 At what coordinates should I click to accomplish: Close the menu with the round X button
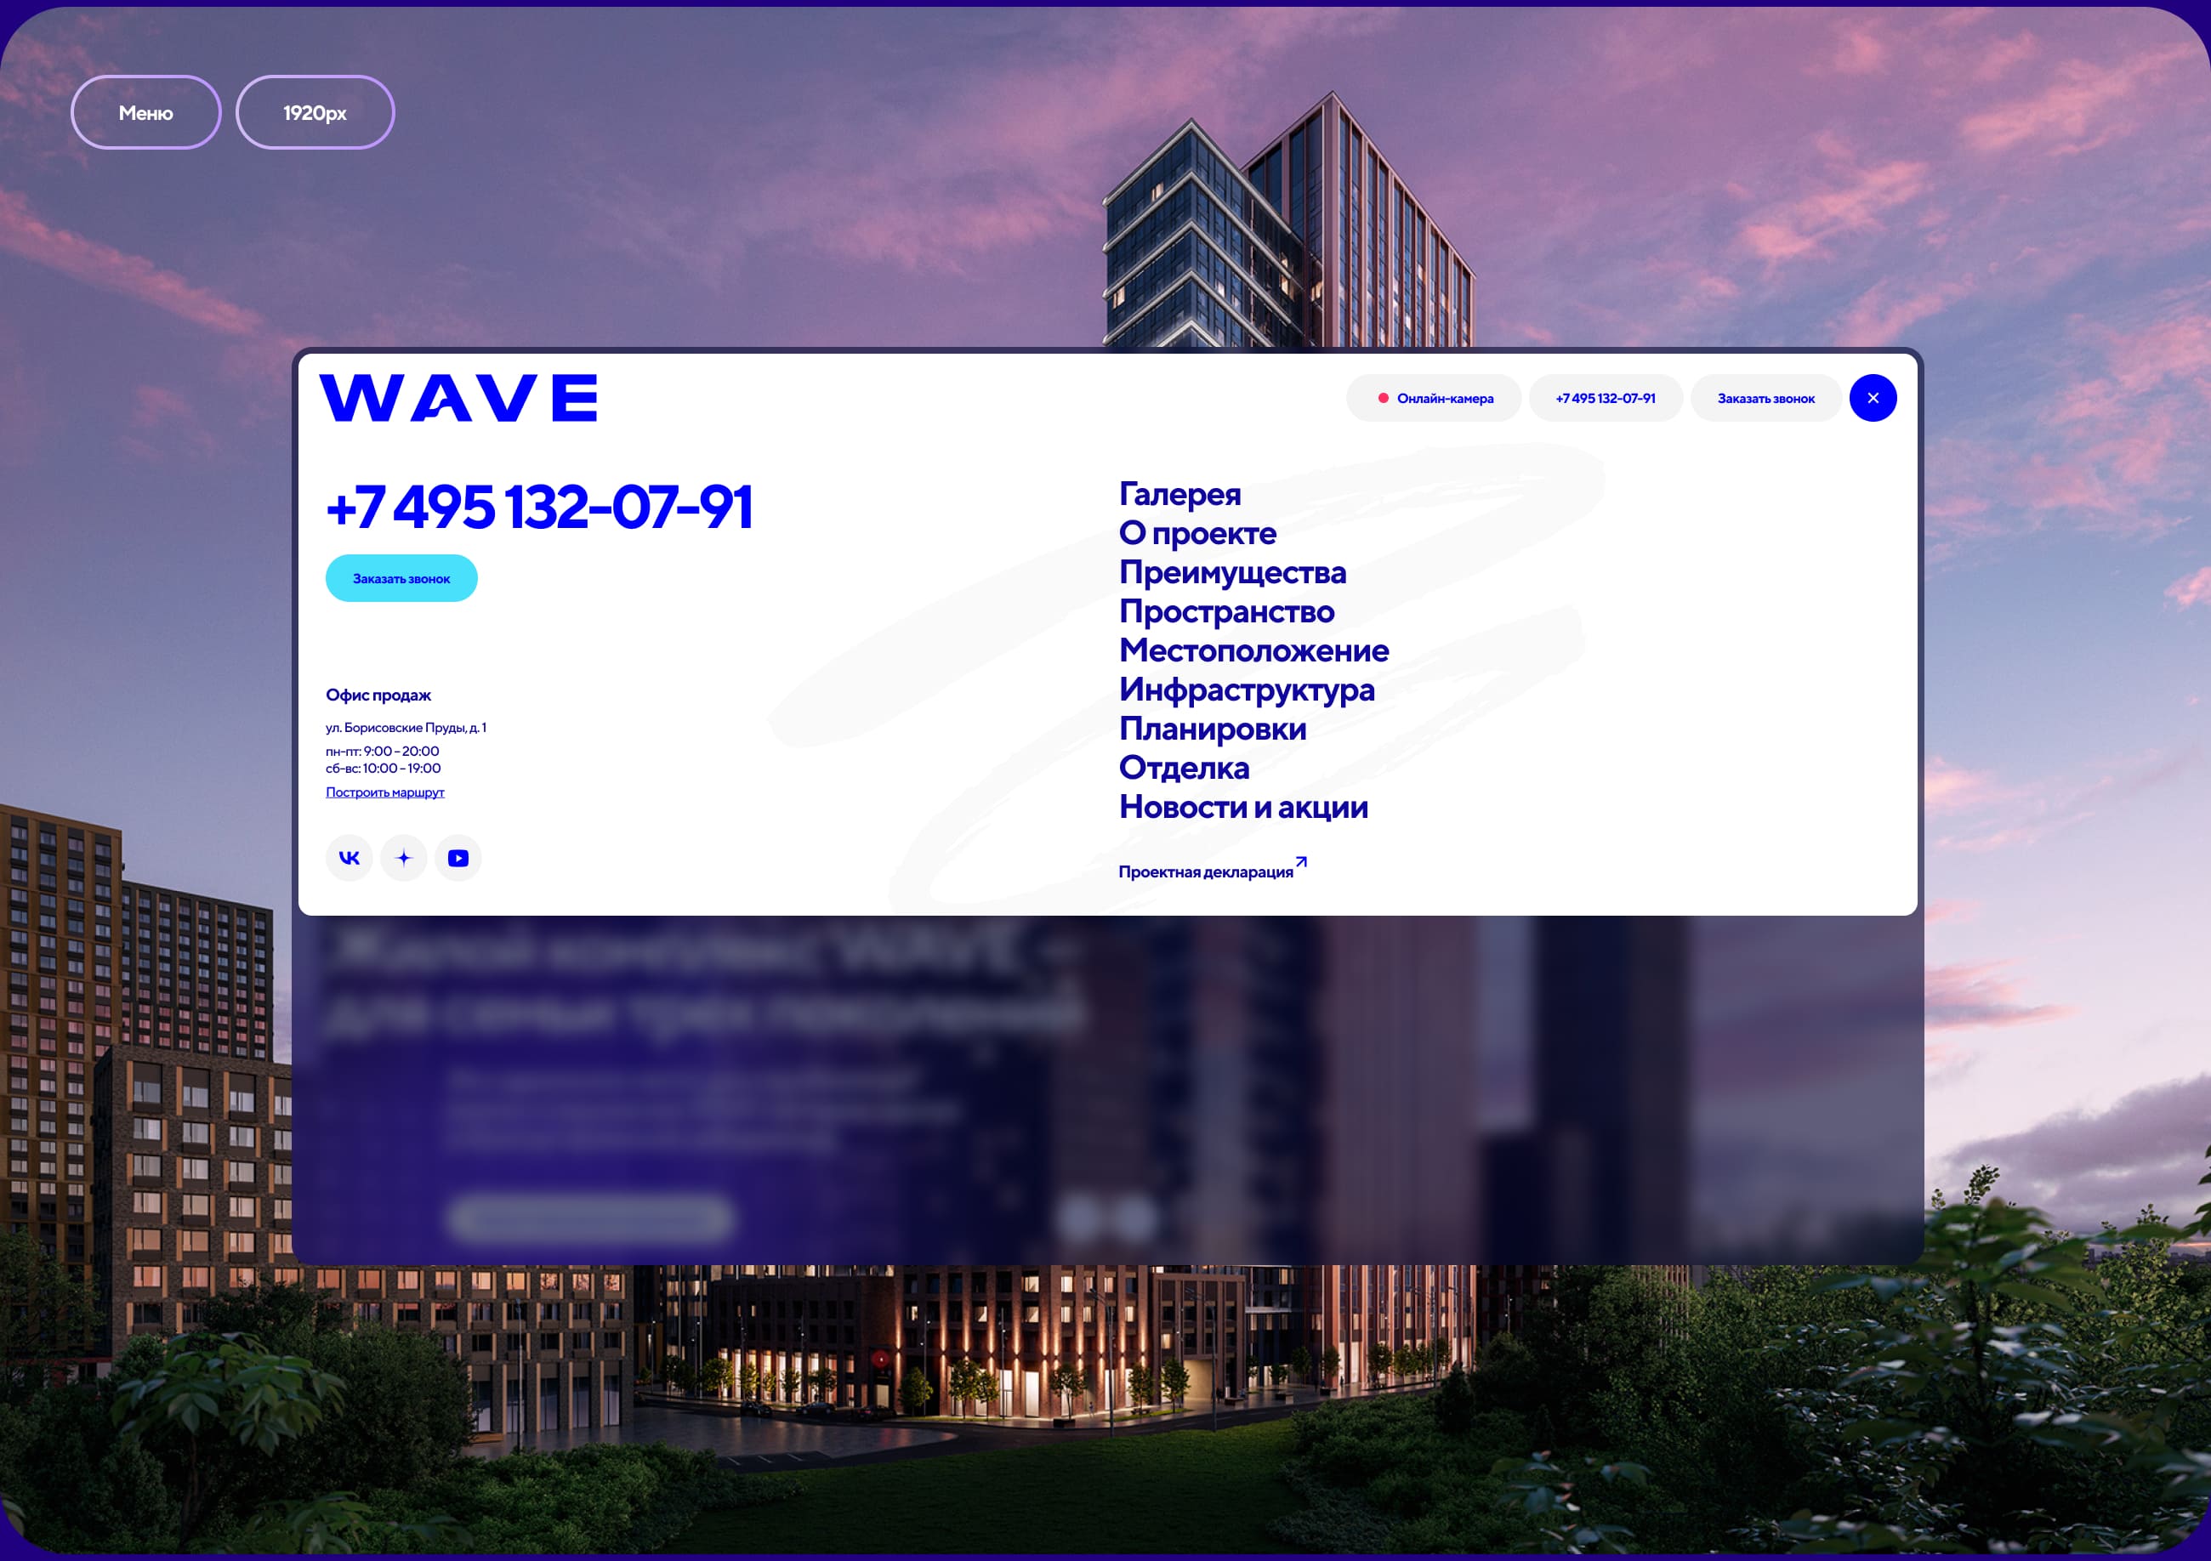coord(1872,398)
